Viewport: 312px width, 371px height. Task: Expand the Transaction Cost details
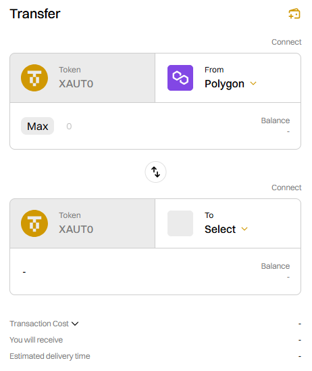[x=44, y=324]
